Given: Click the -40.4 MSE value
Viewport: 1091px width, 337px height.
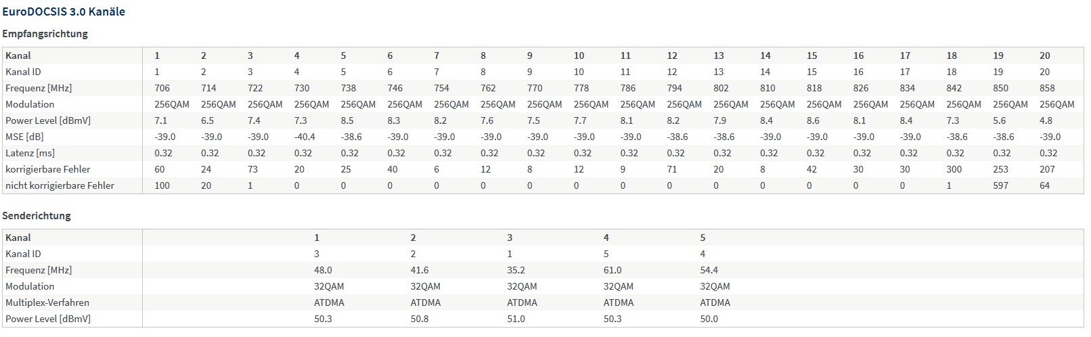Looking at the screenshot, I should coord(305,137).
